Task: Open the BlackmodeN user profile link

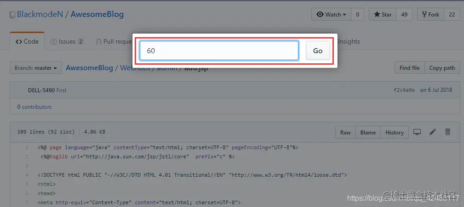Action: (40, 14)
